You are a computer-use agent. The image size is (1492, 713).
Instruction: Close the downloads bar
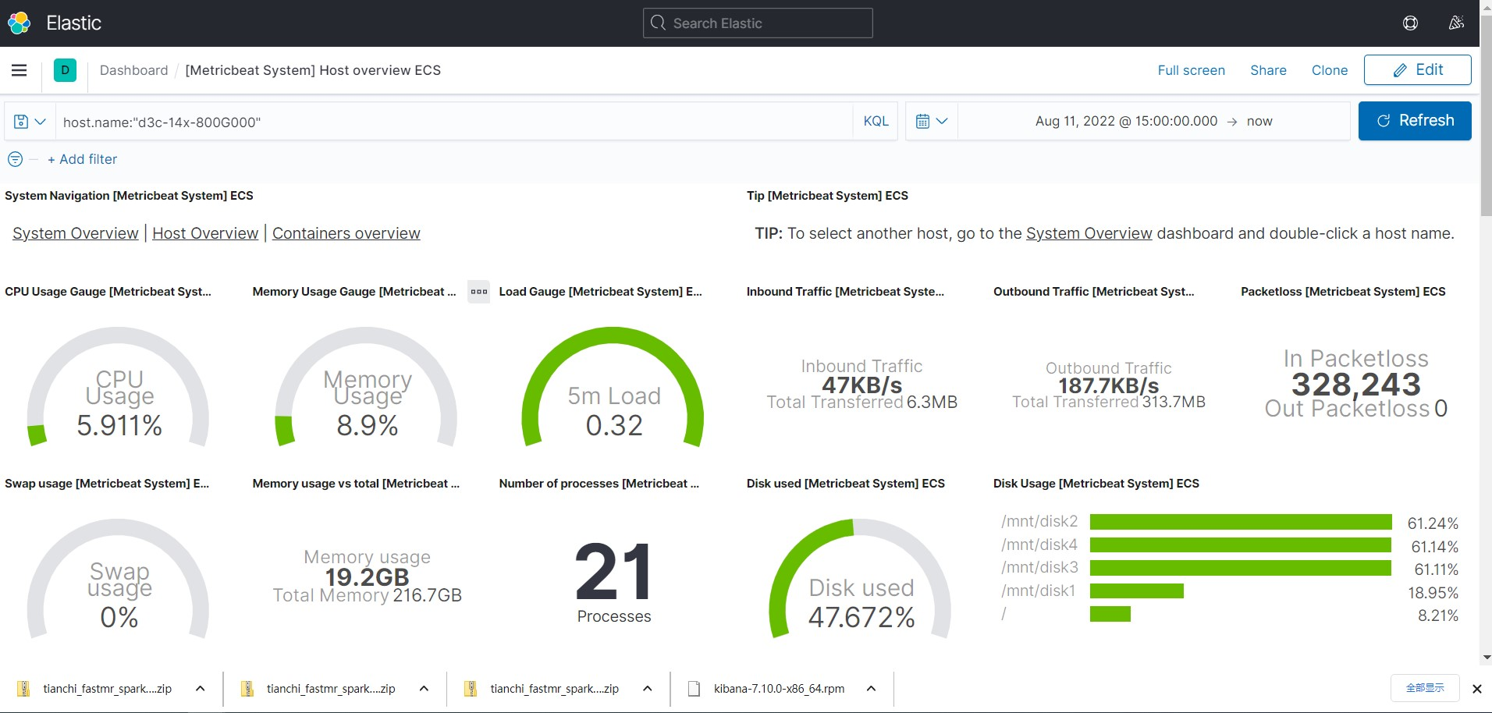[x=1476, y=689]
